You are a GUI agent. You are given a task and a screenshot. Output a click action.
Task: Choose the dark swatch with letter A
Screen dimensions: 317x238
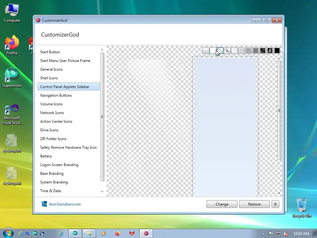tap(270, 51)
